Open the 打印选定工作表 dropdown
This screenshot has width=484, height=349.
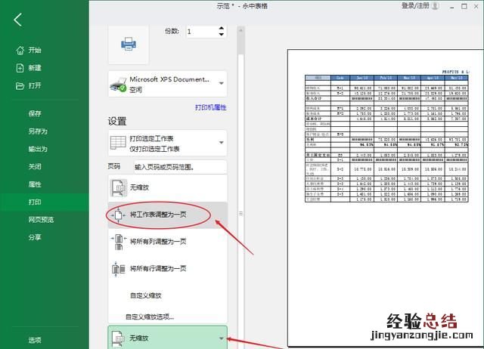click(167, 143)
